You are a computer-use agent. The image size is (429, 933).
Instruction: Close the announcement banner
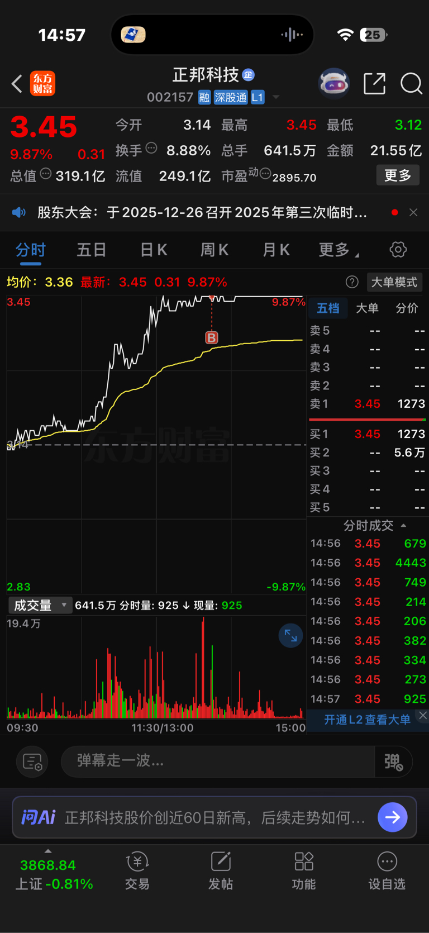(x=413, y=212)
